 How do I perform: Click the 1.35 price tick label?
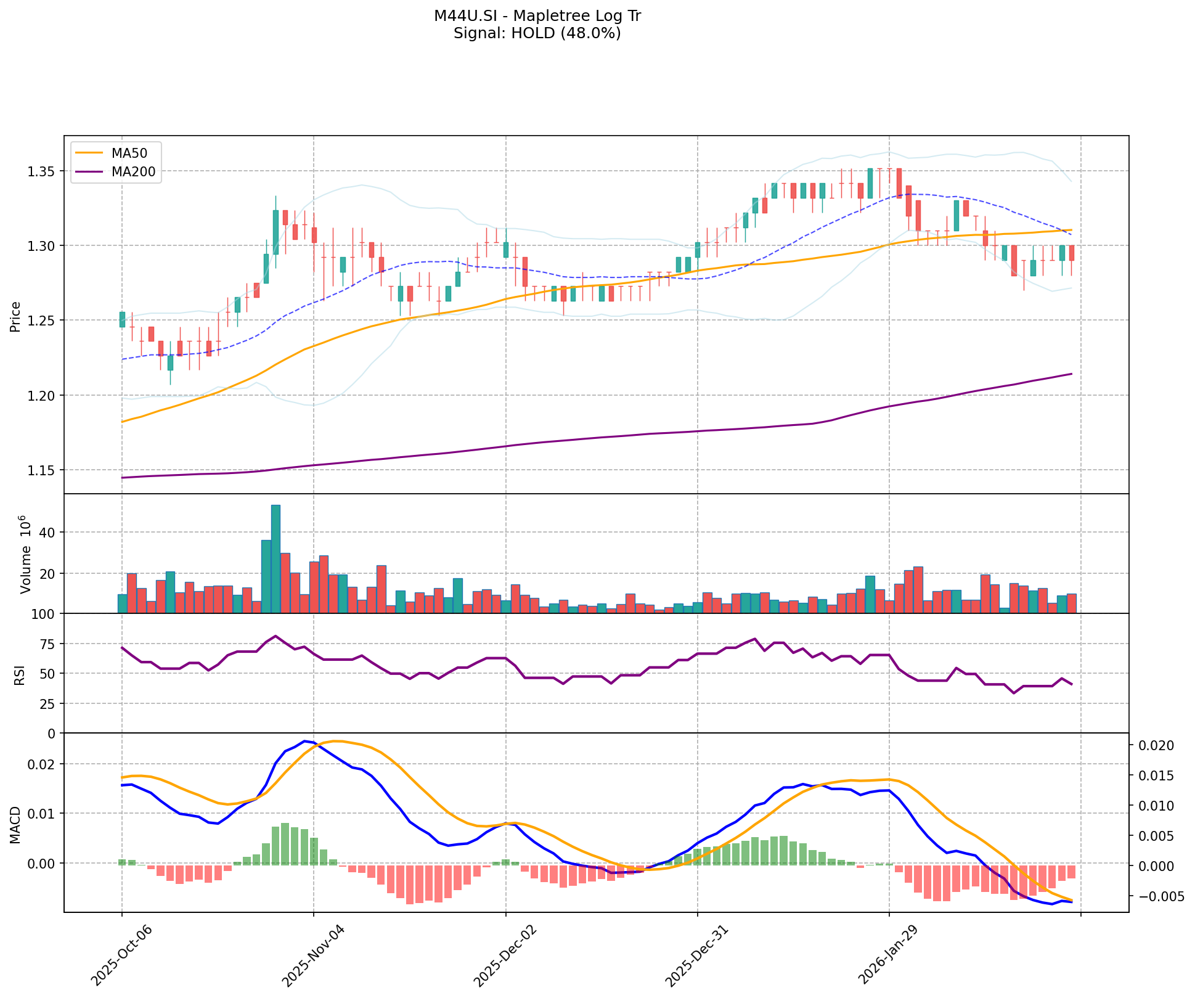pos(42,171)
